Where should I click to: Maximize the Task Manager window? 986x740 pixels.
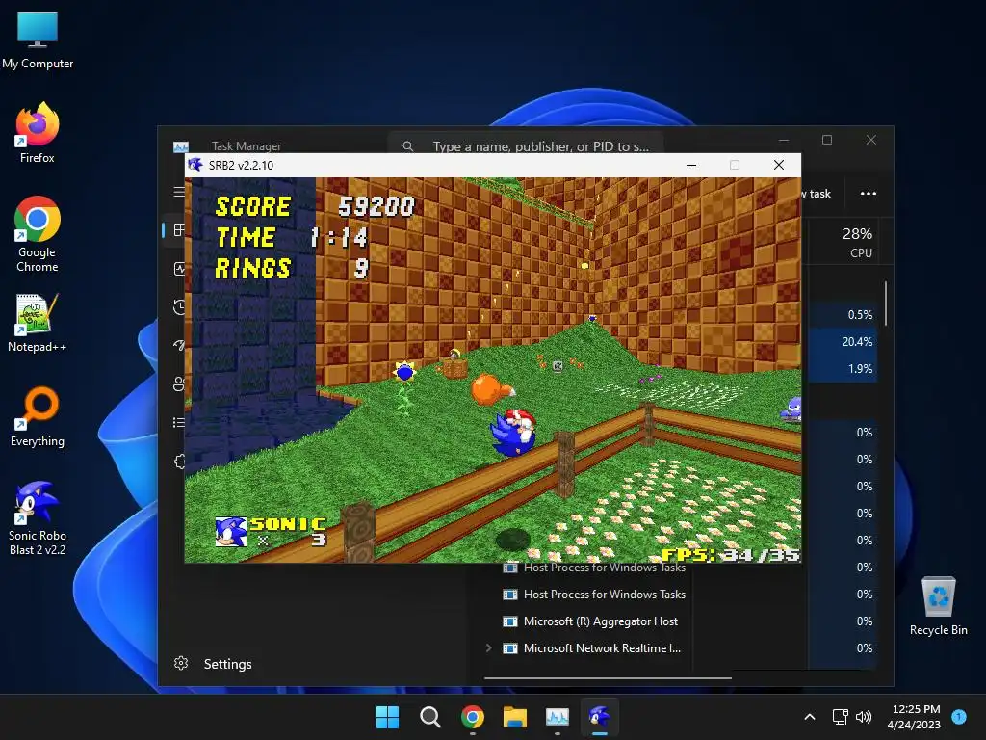[x=827, y=140]
